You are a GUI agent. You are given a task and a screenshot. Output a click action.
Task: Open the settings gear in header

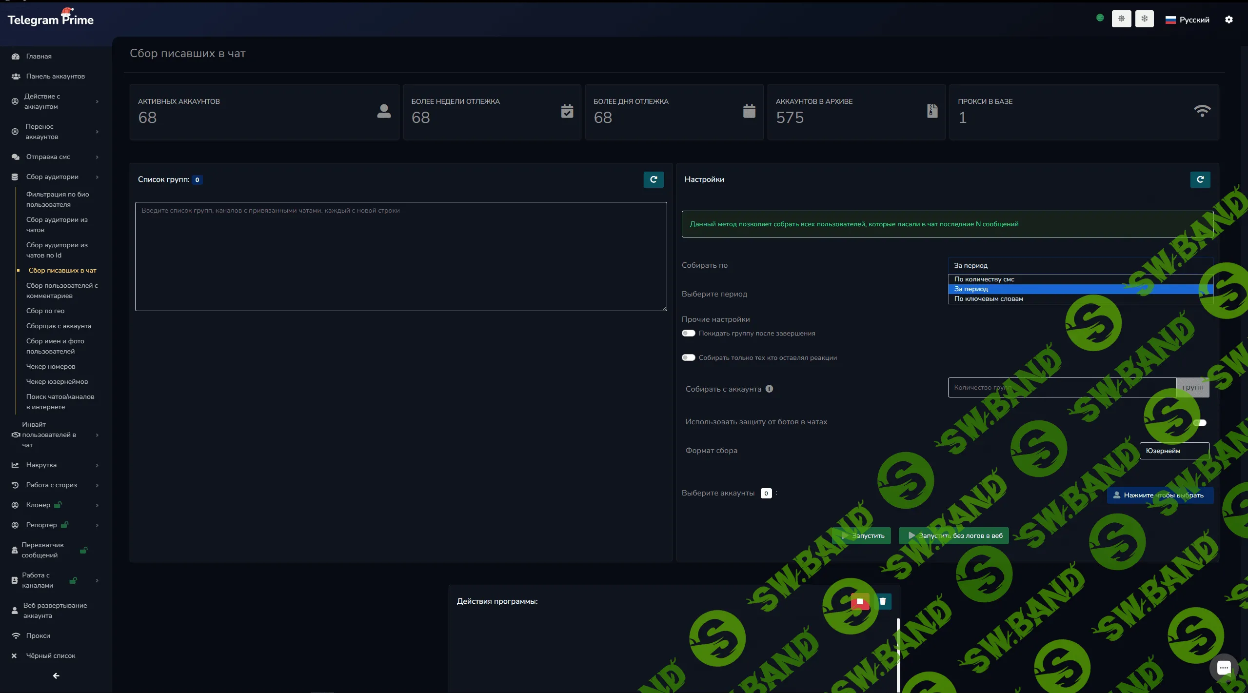[1228, 20]
